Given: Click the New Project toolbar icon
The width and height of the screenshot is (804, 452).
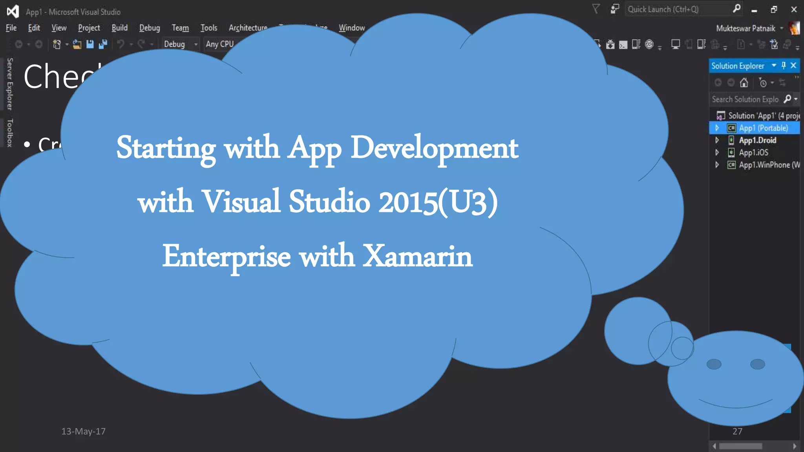Looking at the screenshot, I should tap(57, 44).
